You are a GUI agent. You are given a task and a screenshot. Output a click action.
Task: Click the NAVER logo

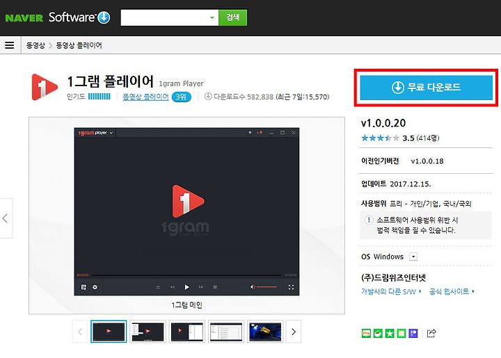(24, 18)
